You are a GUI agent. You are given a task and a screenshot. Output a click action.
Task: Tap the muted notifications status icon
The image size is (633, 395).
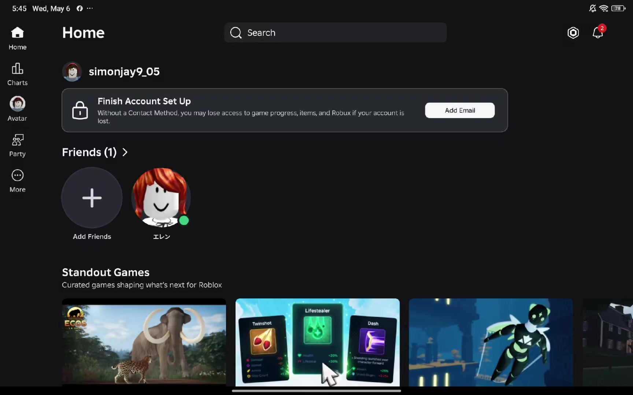(592, 8)
